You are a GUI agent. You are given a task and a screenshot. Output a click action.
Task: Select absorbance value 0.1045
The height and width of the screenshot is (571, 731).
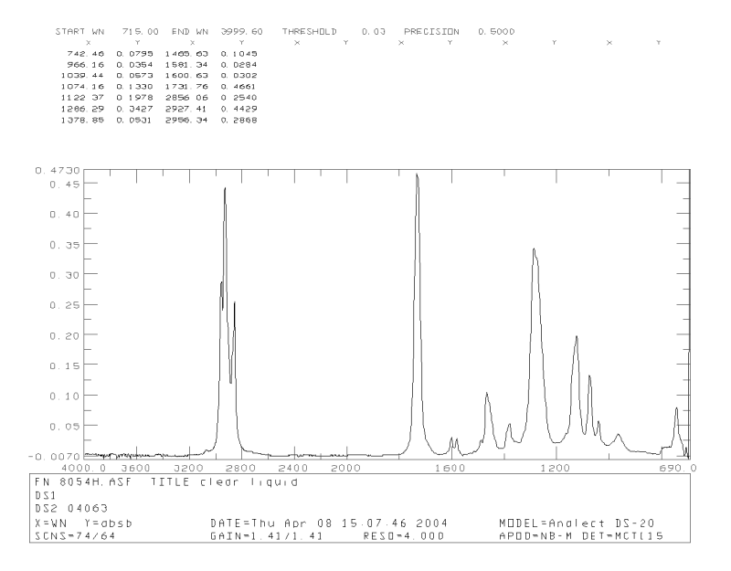click(238, 54)
